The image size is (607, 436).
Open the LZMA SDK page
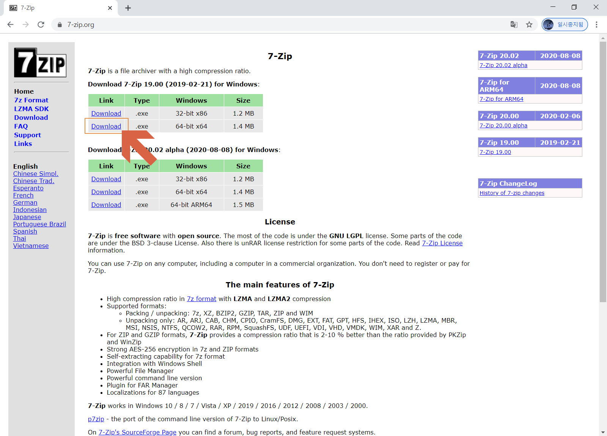31,109
